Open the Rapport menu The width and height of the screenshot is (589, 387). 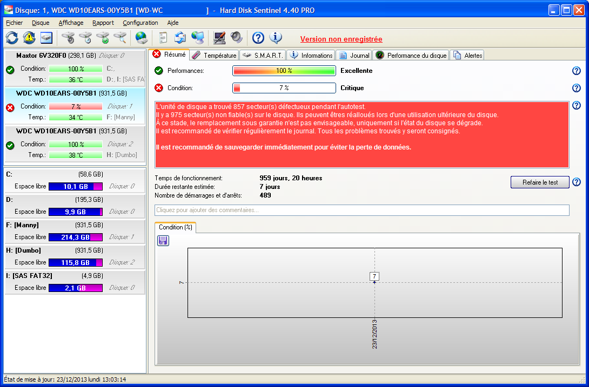103,23
